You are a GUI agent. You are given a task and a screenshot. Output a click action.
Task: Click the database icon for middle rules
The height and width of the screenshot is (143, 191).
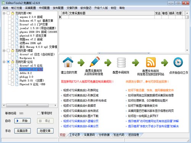point(121,63)
